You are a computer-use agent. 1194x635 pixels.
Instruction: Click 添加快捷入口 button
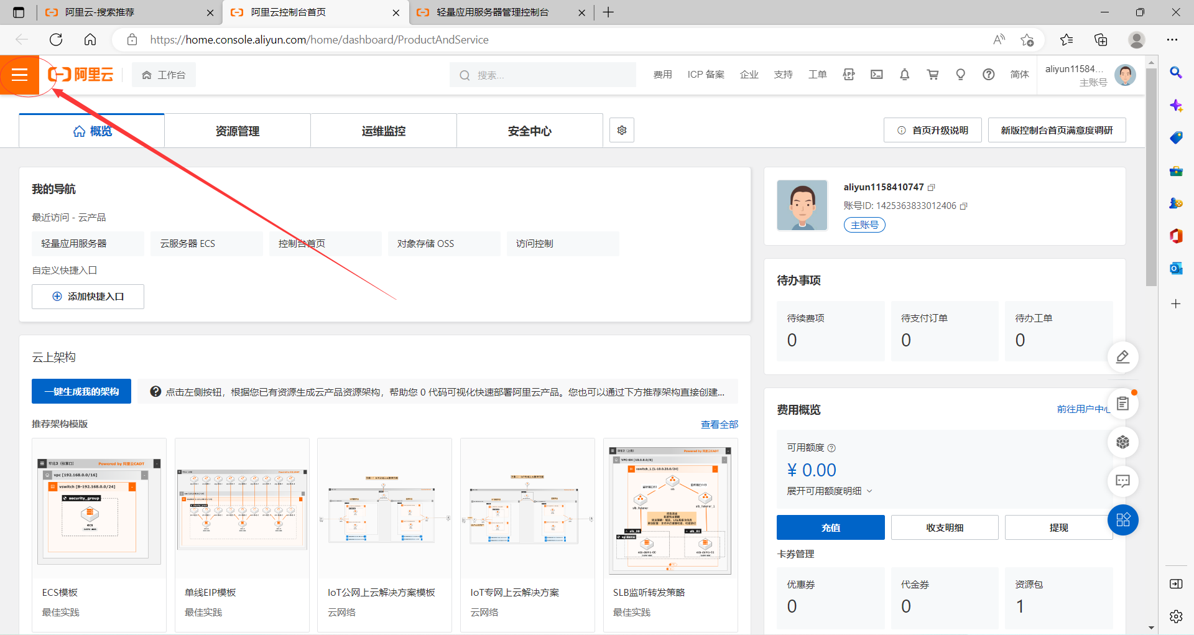pos(88,297)
